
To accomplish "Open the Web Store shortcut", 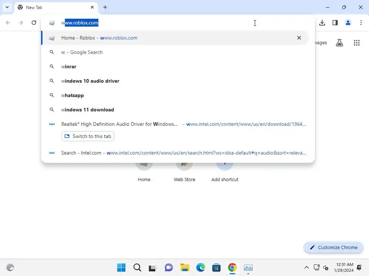I will (184, 172).
